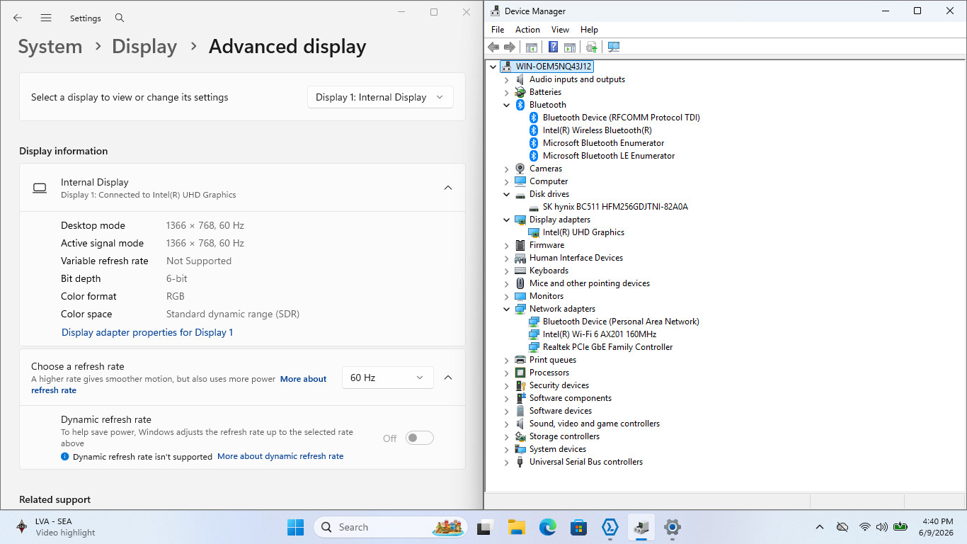Viewport: 967px width, 544px height.
Task: Expand Universal Serial Bus controllers category
Action: pyautogui.click(x=507, y=462)
